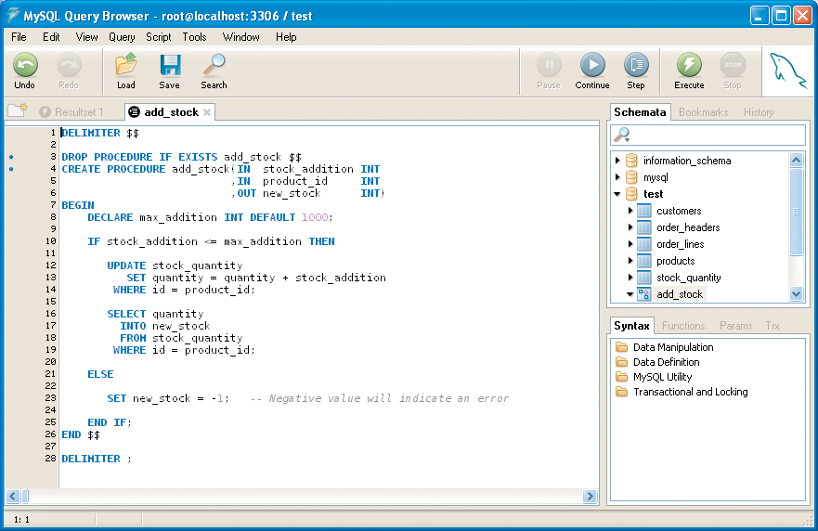The height and width of the screenshot is (531, 818).
Task: Switch to the Trx tab
Action: (x=773, y=326)
